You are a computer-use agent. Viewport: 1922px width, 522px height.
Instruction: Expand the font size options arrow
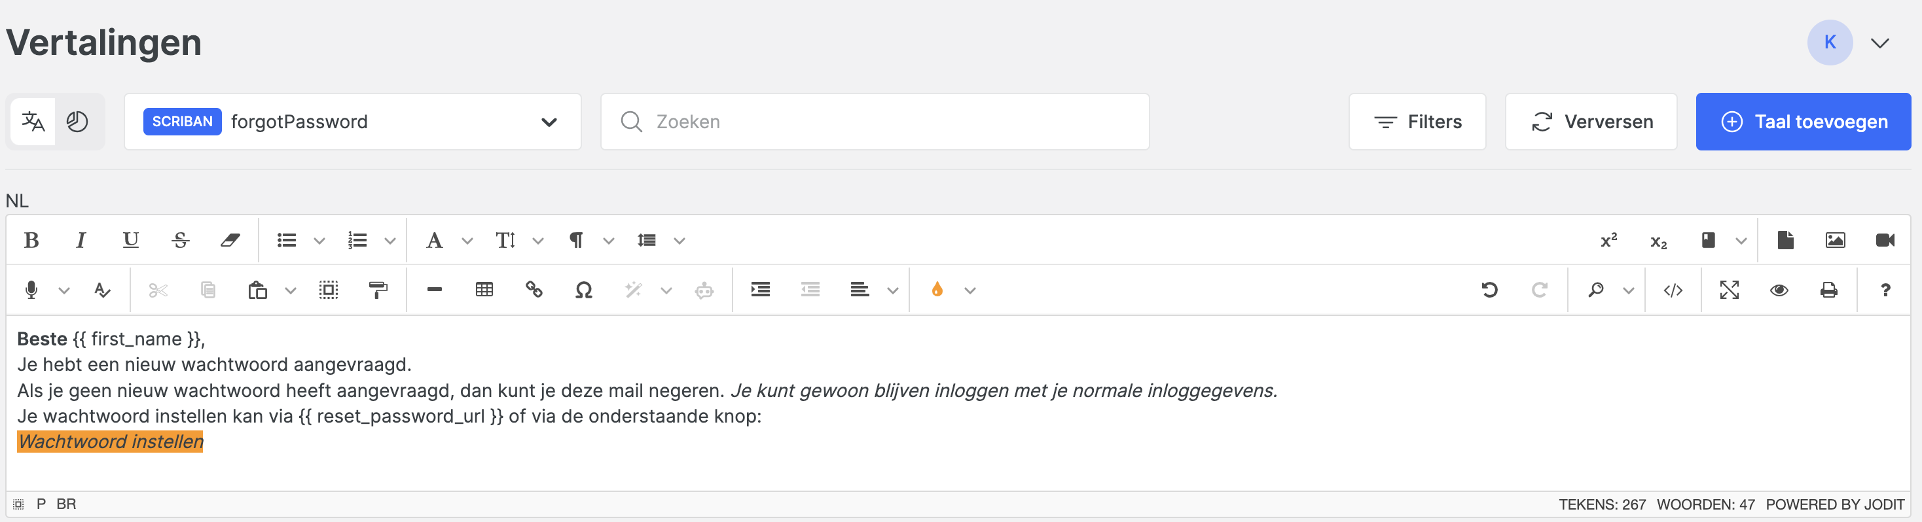(538, 241)
